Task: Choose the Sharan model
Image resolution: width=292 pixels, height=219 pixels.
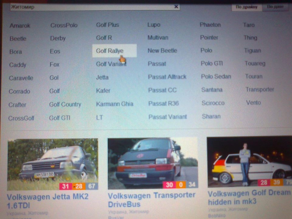Action: pyautogui.click(x=211, y=116)
